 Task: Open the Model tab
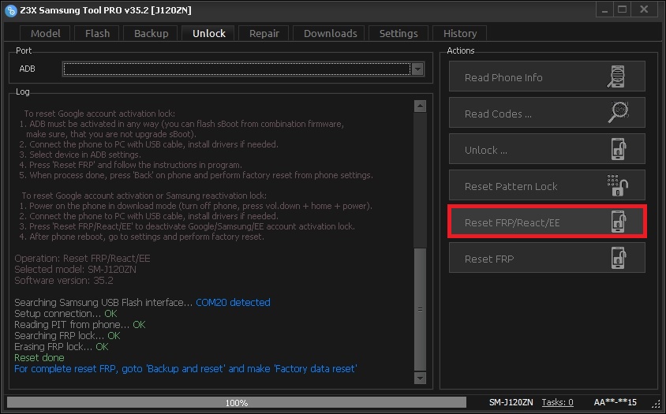point(45,33)
